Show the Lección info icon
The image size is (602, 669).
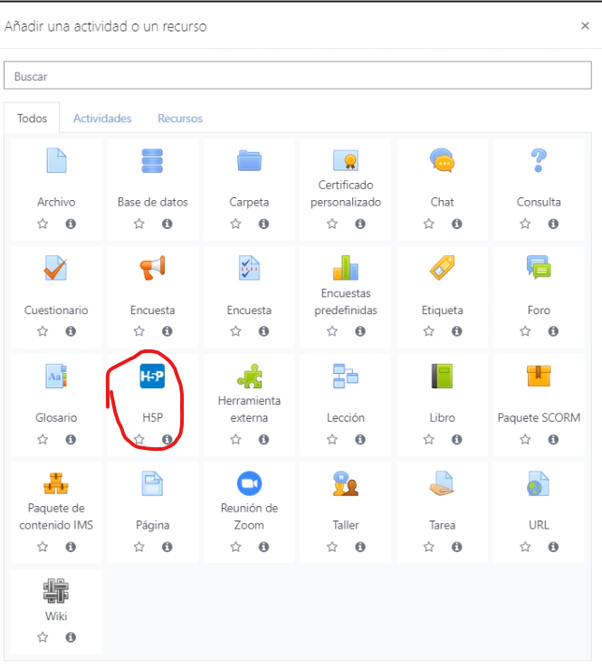(x=360, y=439)
